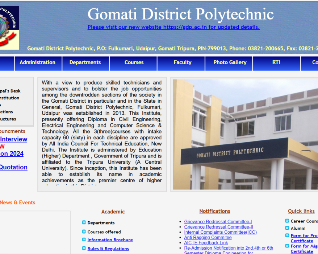318x254 pixels.
Task: Open the Anti Ragging Commitee link
Action: click(x=208, y=238)
